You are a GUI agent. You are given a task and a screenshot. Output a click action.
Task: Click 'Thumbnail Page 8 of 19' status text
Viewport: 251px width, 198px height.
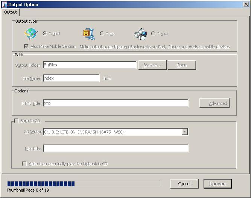point(28,190)
